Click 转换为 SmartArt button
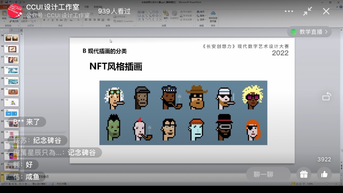The width and height of the screenshot is (343, 193). pyautogui.click(x=124, y=21)
